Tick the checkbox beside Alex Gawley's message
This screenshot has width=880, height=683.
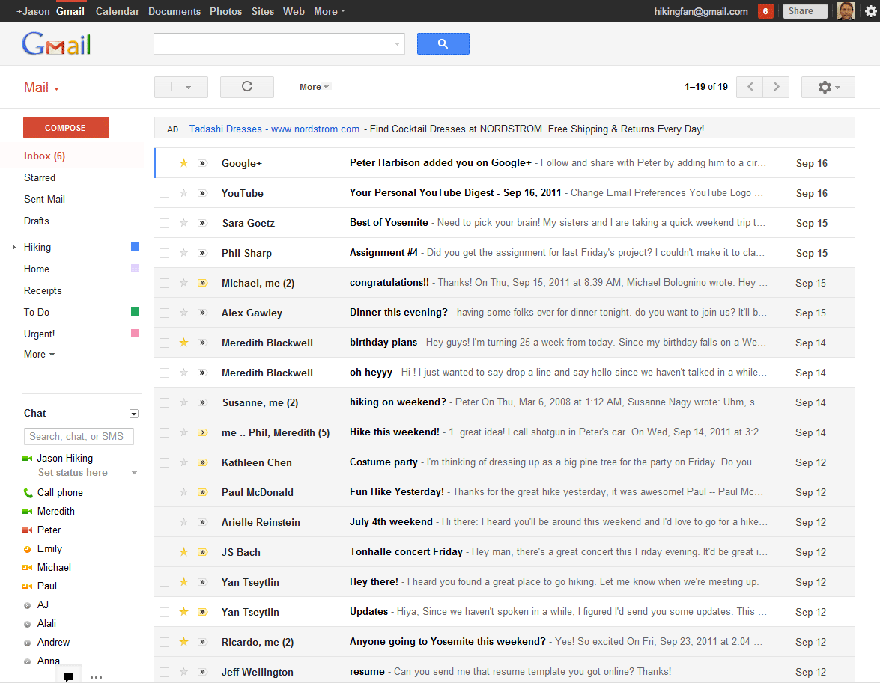point(165,313)
